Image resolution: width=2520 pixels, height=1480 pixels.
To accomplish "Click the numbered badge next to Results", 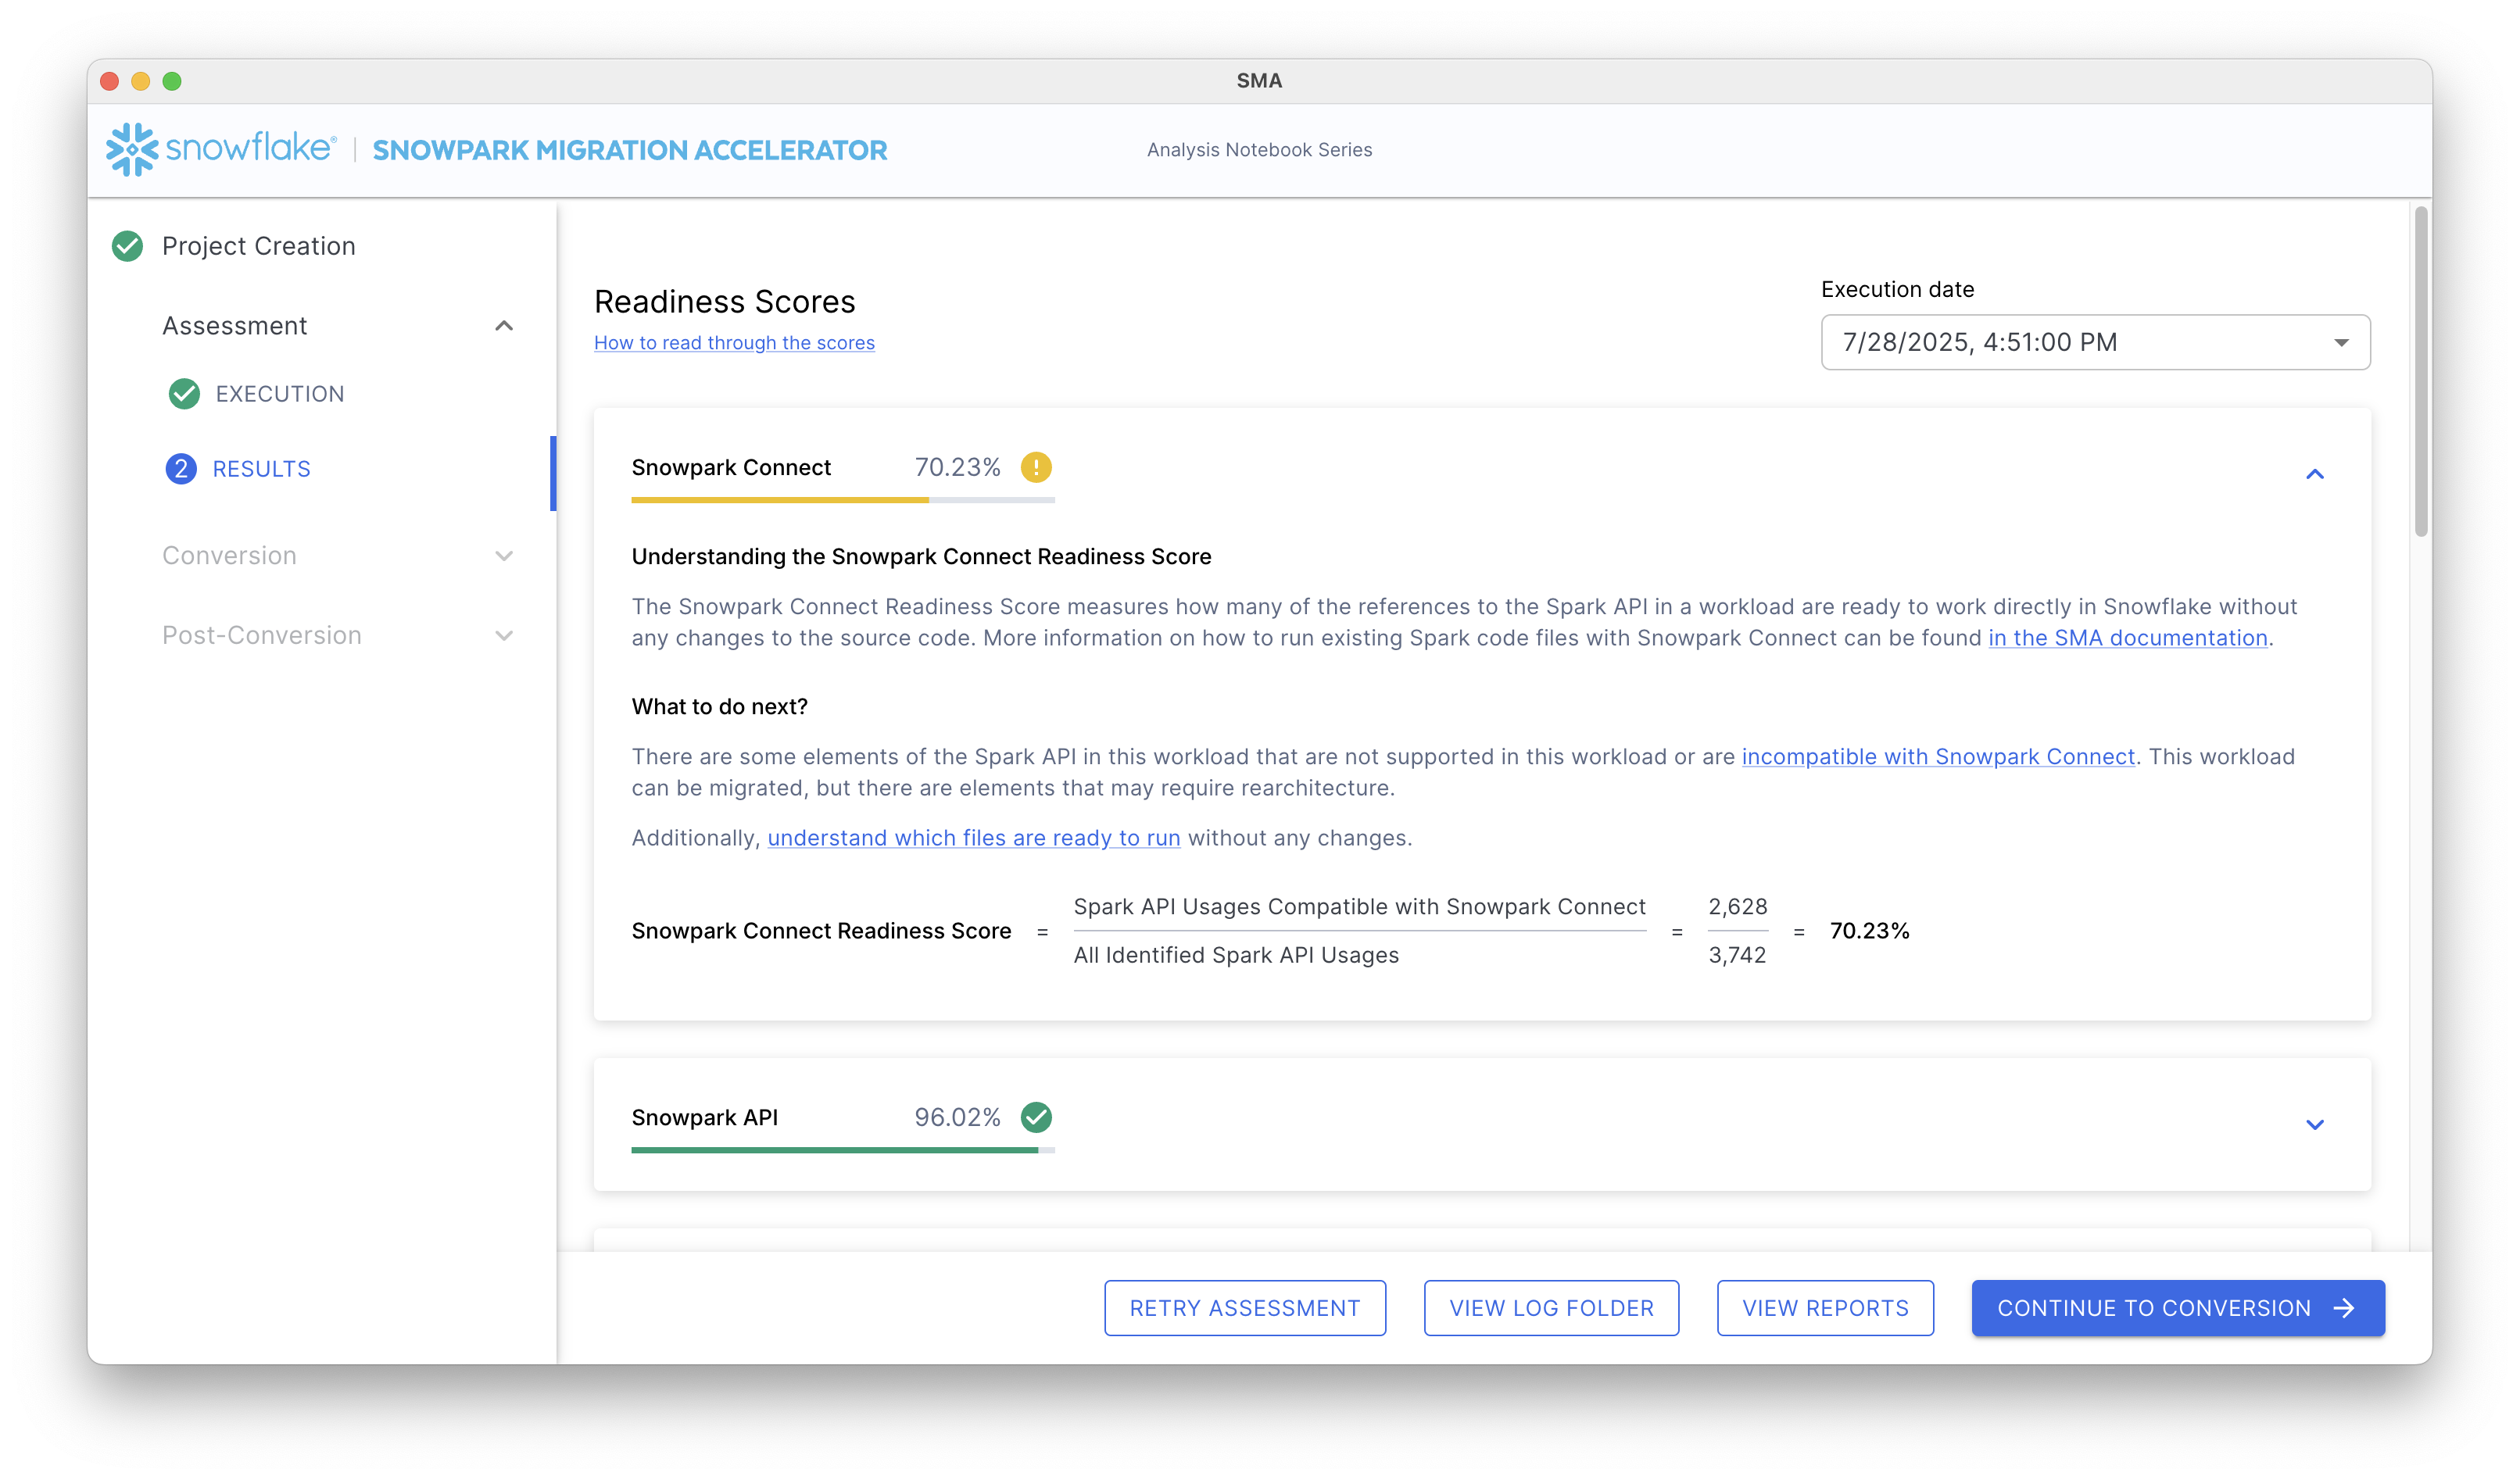I will tap(181, 468).
